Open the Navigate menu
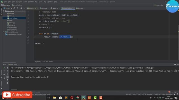Screen dimensions: 179x100 click(19, 2)
